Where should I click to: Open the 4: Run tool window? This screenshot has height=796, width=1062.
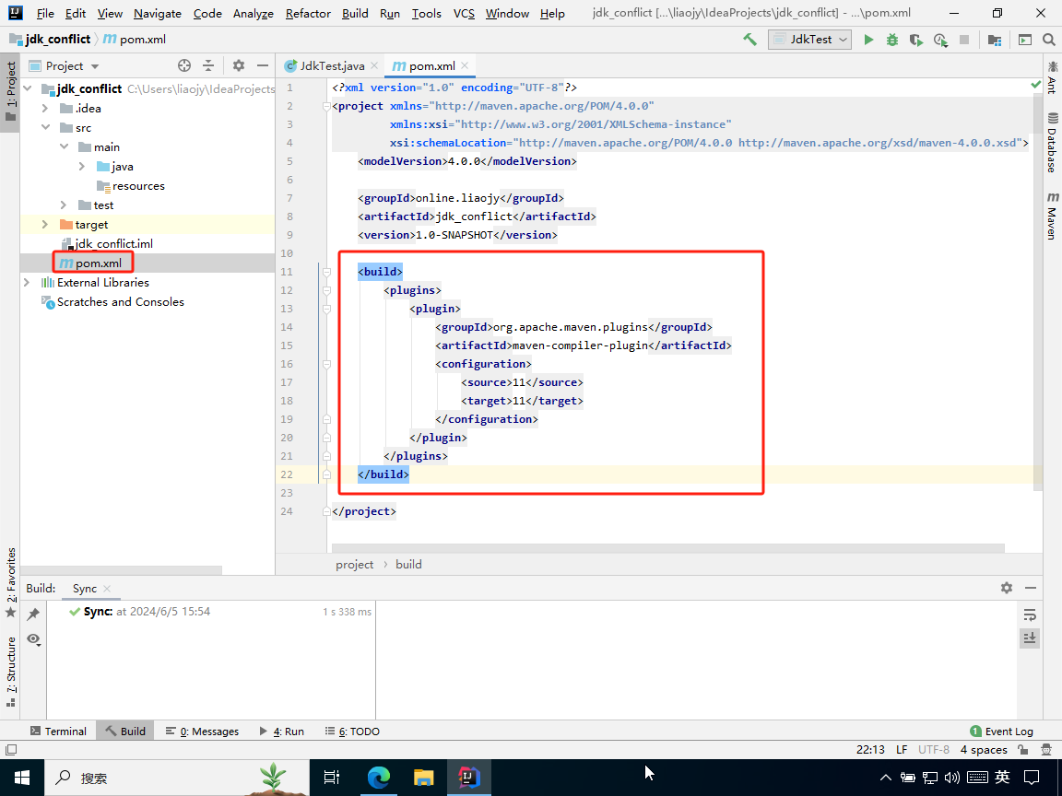(282, 731)
